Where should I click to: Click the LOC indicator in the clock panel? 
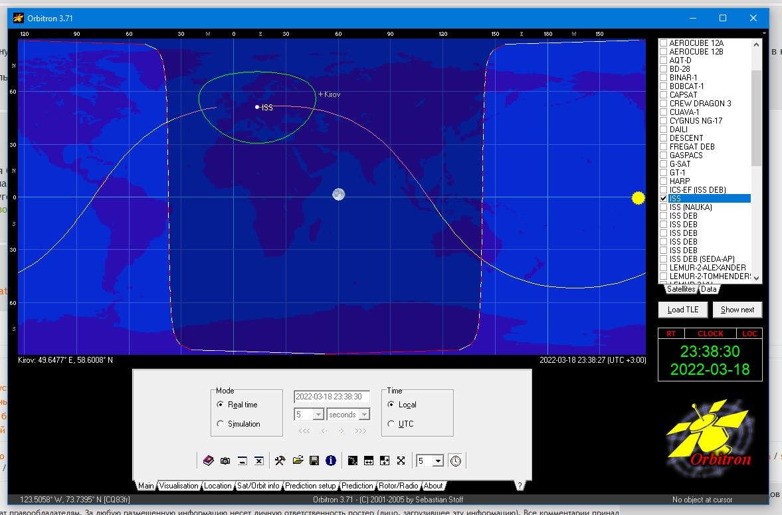(x=749, y=334)
